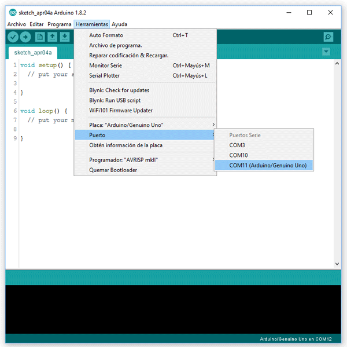The height and width of the screenshot is (347, 347).
Task: Open the Editar menu
Action: (x=36, y=24)
